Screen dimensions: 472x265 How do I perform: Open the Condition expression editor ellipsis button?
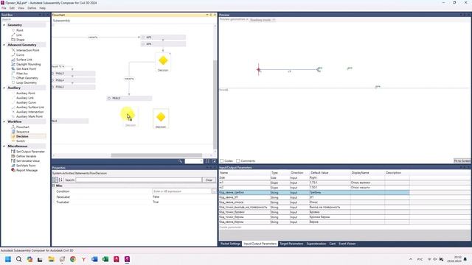pyautogui.click(x=214, y=191)
